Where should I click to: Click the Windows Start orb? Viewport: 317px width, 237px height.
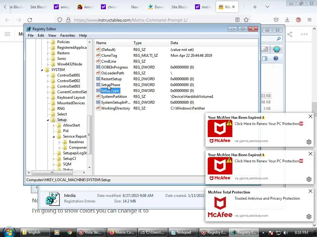(x=9, y=232)
